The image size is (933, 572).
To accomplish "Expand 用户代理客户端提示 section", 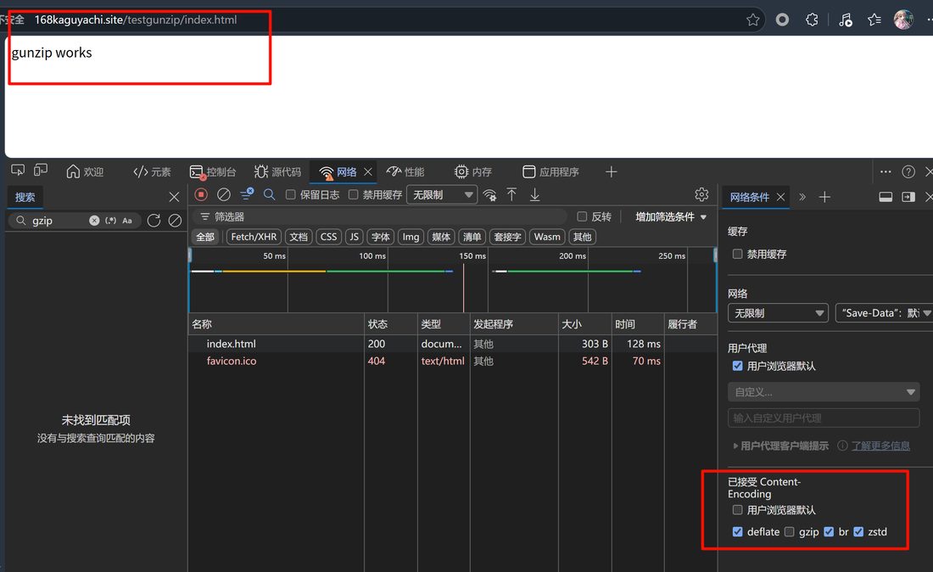I will (x=780, y=446).
